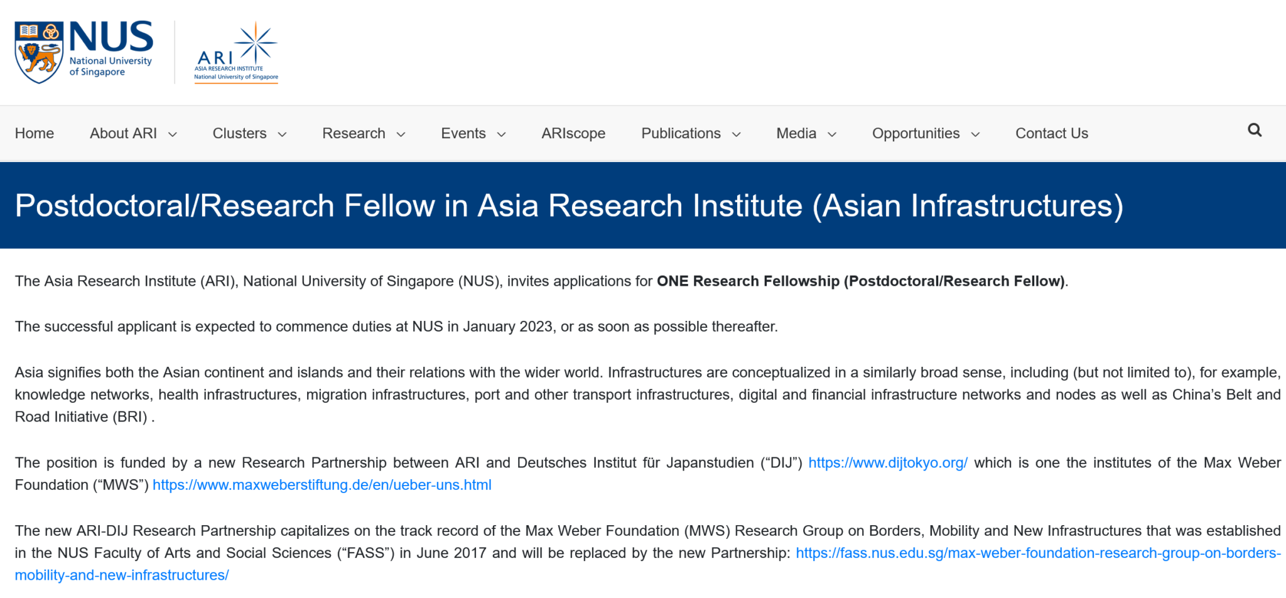Select the Publications menu label
The width and height of the screenshot is (1286, 598).
click(x=681, y=133)
